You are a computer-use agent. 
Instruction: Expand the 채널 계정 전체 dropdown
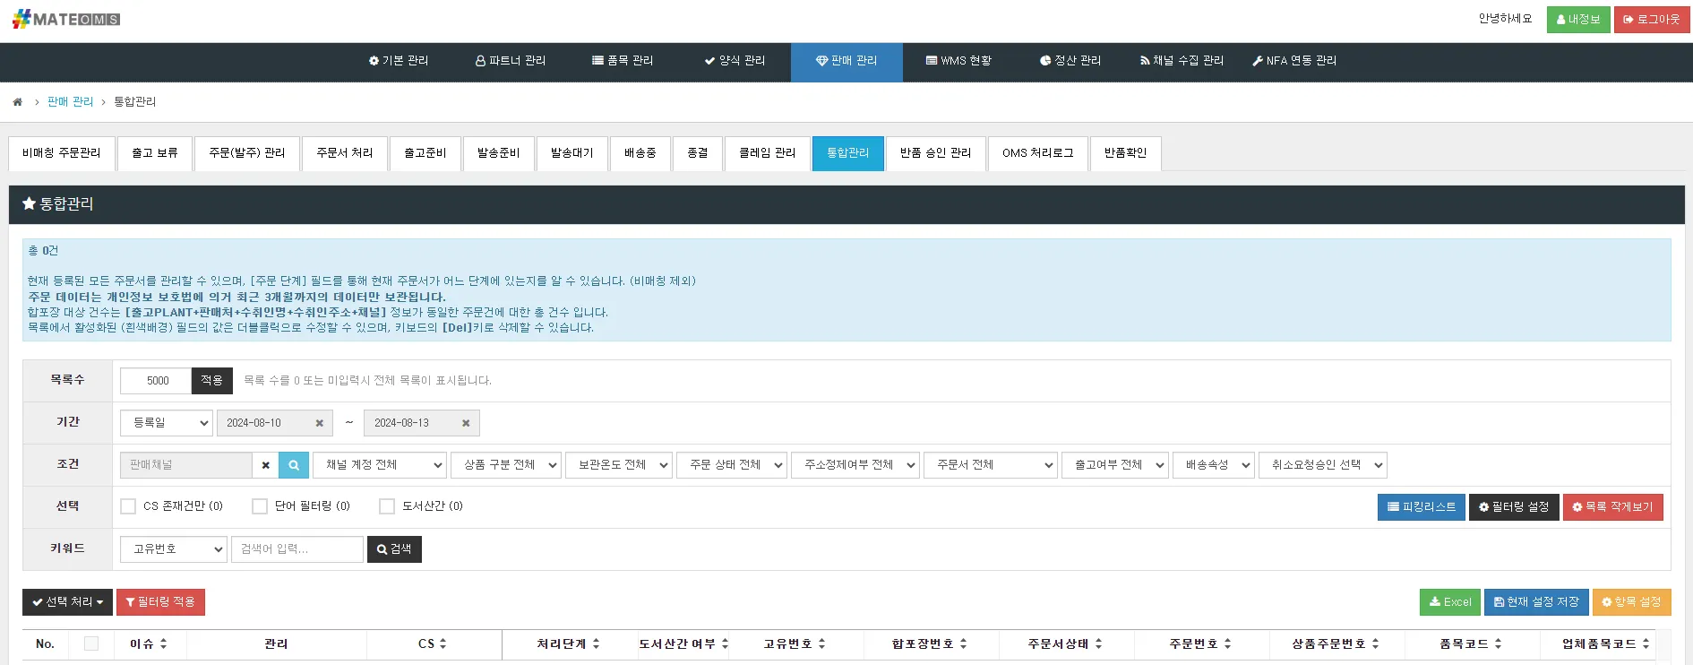pyautogui.click(x=379, y=465)
